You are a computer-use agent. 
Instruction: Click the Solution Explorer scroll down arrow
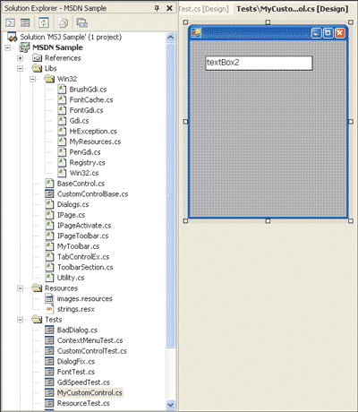click(x=171, y=405)
